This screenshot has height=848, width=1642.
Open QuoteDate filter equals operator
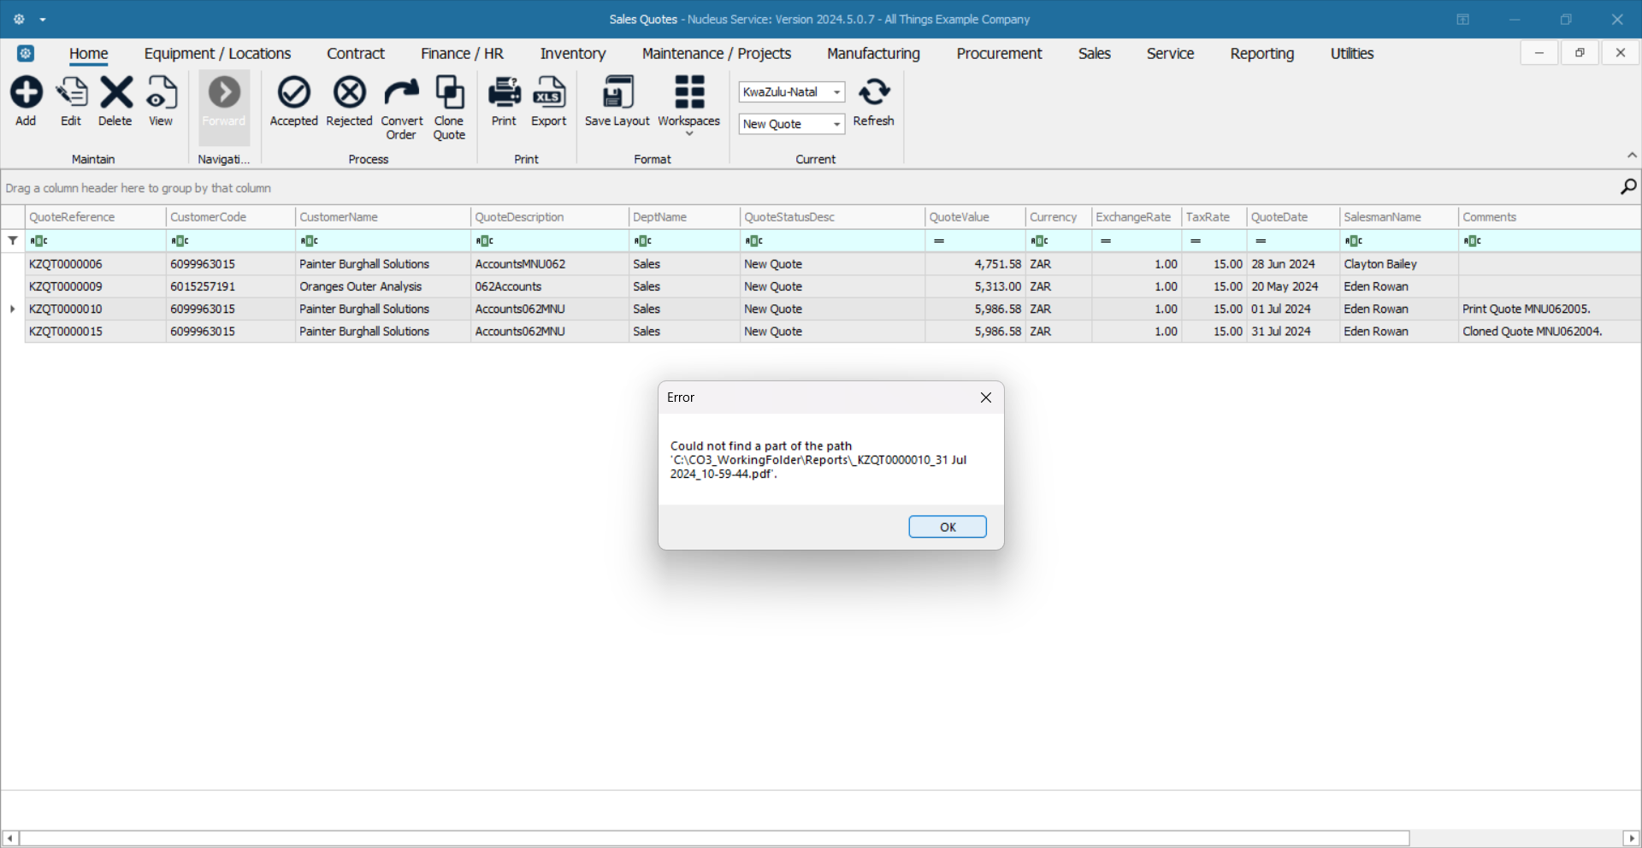(1261, 241)
